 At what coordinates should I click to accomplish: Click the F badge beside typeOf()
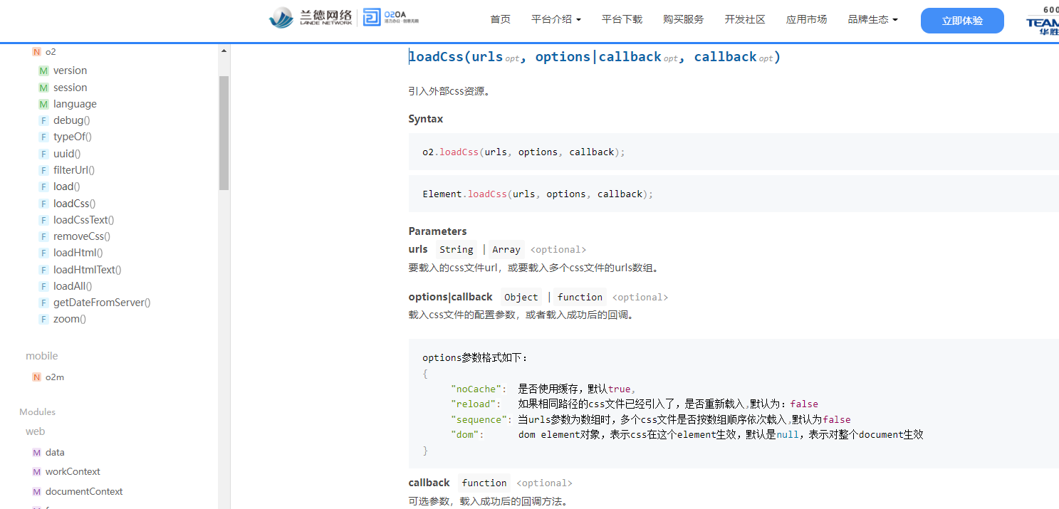point(43,137)
